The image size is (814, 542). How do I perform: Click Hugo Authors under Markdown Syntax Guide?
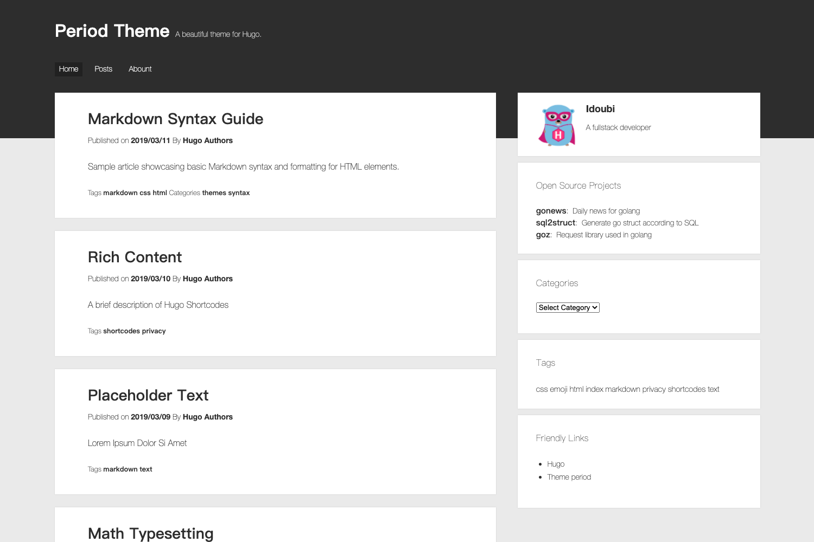tap(208, 140)
